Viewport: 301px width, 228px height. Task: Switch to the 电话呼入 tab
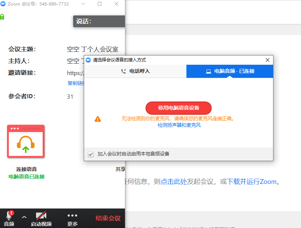click(x=135, y=71)
